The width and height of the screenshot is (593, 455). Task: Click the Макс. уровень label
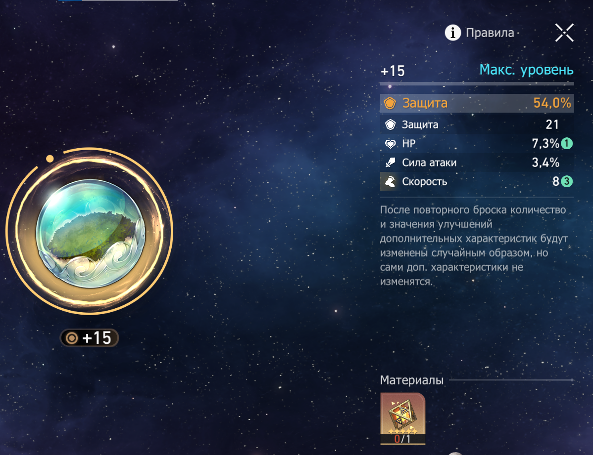[527, 70]
